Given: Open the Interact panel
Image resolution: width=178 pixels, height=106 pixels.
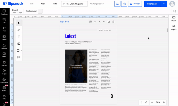Looking at the screenshot, I should click(4, 63).
